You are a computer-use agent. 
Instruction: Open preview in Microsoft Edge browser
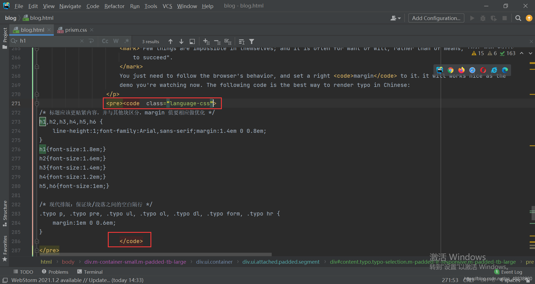coord(505,70)
